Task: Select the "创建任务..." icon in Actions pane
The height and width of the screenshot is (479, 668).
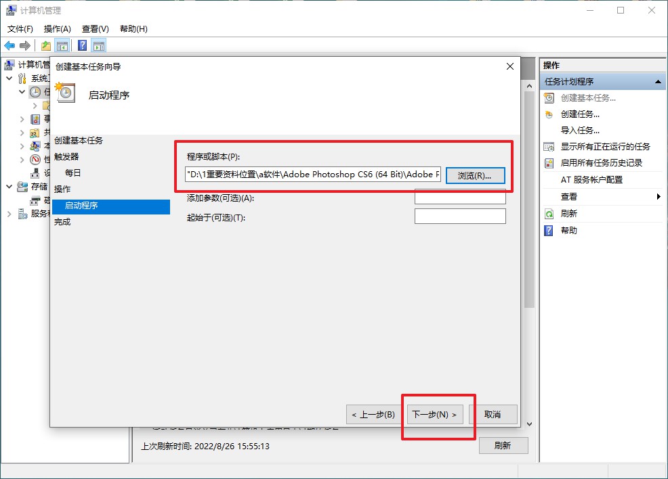Action: point(548,114)
